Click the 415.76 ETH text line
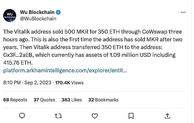 (18, 63)
